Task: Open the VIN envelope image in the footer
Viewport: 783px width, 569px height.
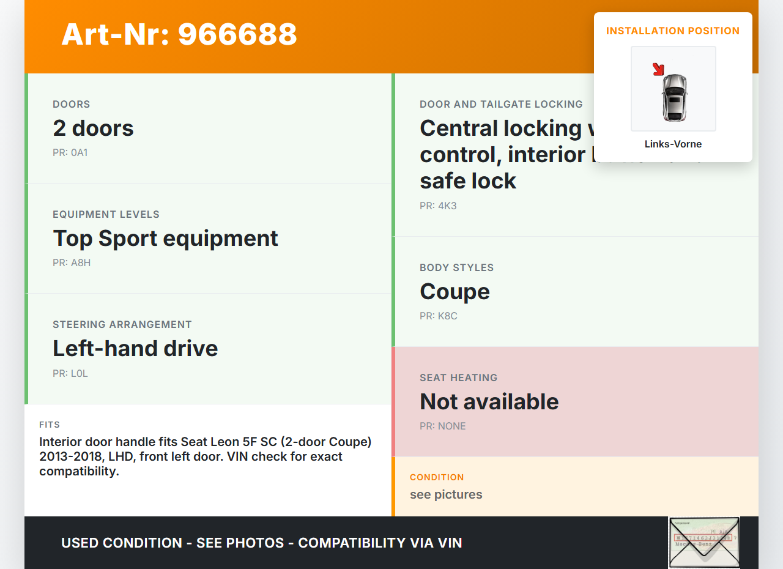Action: click(703, 543)
